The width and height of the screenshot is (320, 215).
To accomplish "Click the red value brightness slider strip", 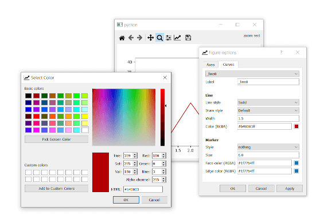I will (162, 117).
